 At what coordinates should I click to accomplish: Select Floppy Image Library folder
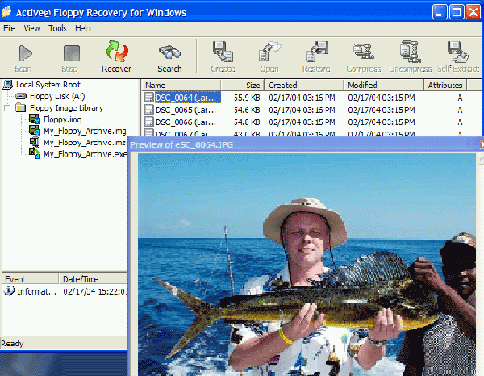pyautogui.click(x=66, y=108)
